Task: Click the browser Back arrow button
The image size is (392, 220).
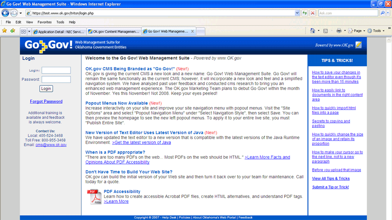Action: pos(5,13)
